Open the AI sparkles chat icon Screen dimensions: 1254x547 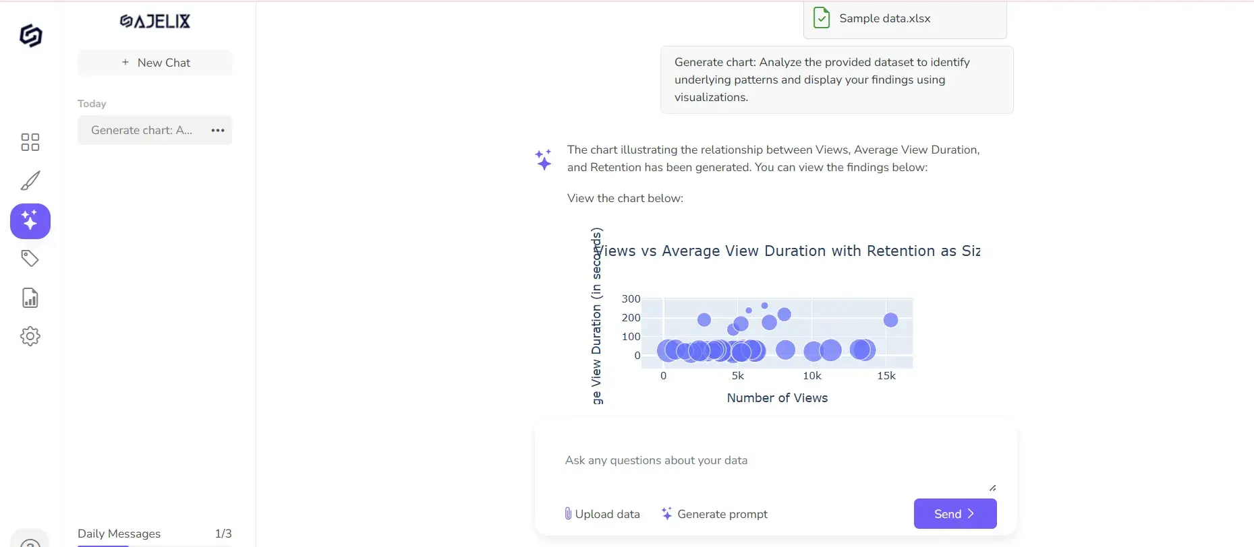[30, 220]
